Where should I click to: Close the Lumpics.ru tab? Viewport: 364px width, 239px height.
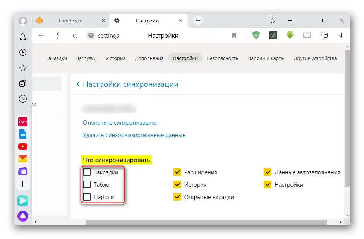[103, 21]
